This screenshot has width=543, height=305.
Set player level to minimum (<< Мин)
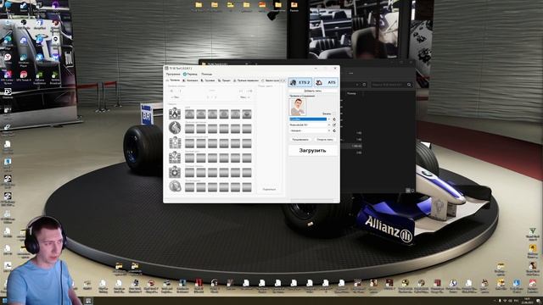tap(176, 97)
